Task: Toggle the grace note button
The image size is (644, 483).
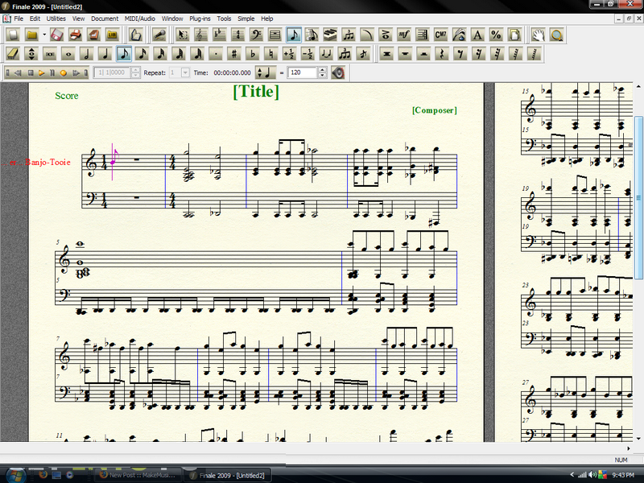Action: coord(364,54)
